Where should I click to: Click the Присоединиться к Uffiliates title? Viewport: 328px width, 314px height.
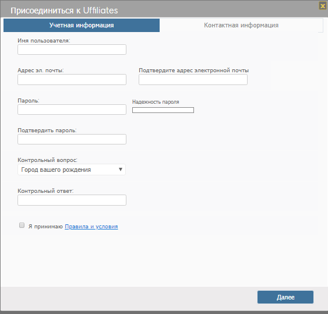[64, 10]
